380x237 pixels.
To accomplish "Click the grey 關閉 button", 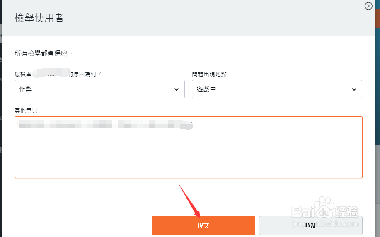I will click(x=311, y=225).
